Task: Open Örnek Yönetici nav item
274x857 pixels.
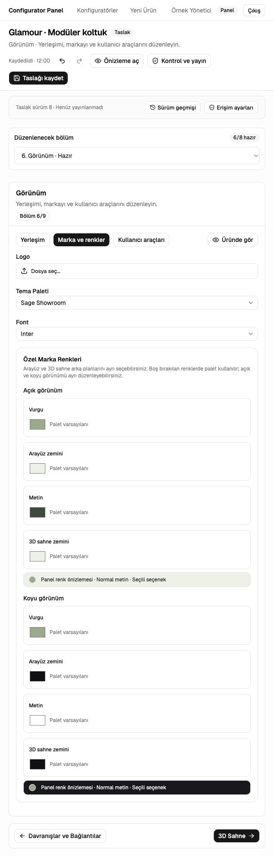Action: click(x=191, y=10)
